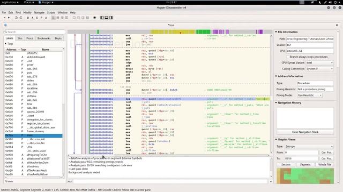The width and height of the screenshot is (343, 192).
Task: Open the Scripts menu
Action: [51, 13]
